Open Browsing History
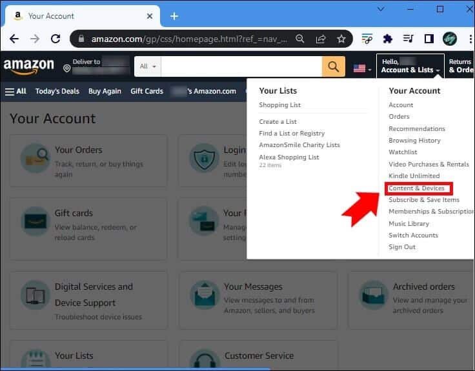The image size is (475, 371). click(414, 141)
